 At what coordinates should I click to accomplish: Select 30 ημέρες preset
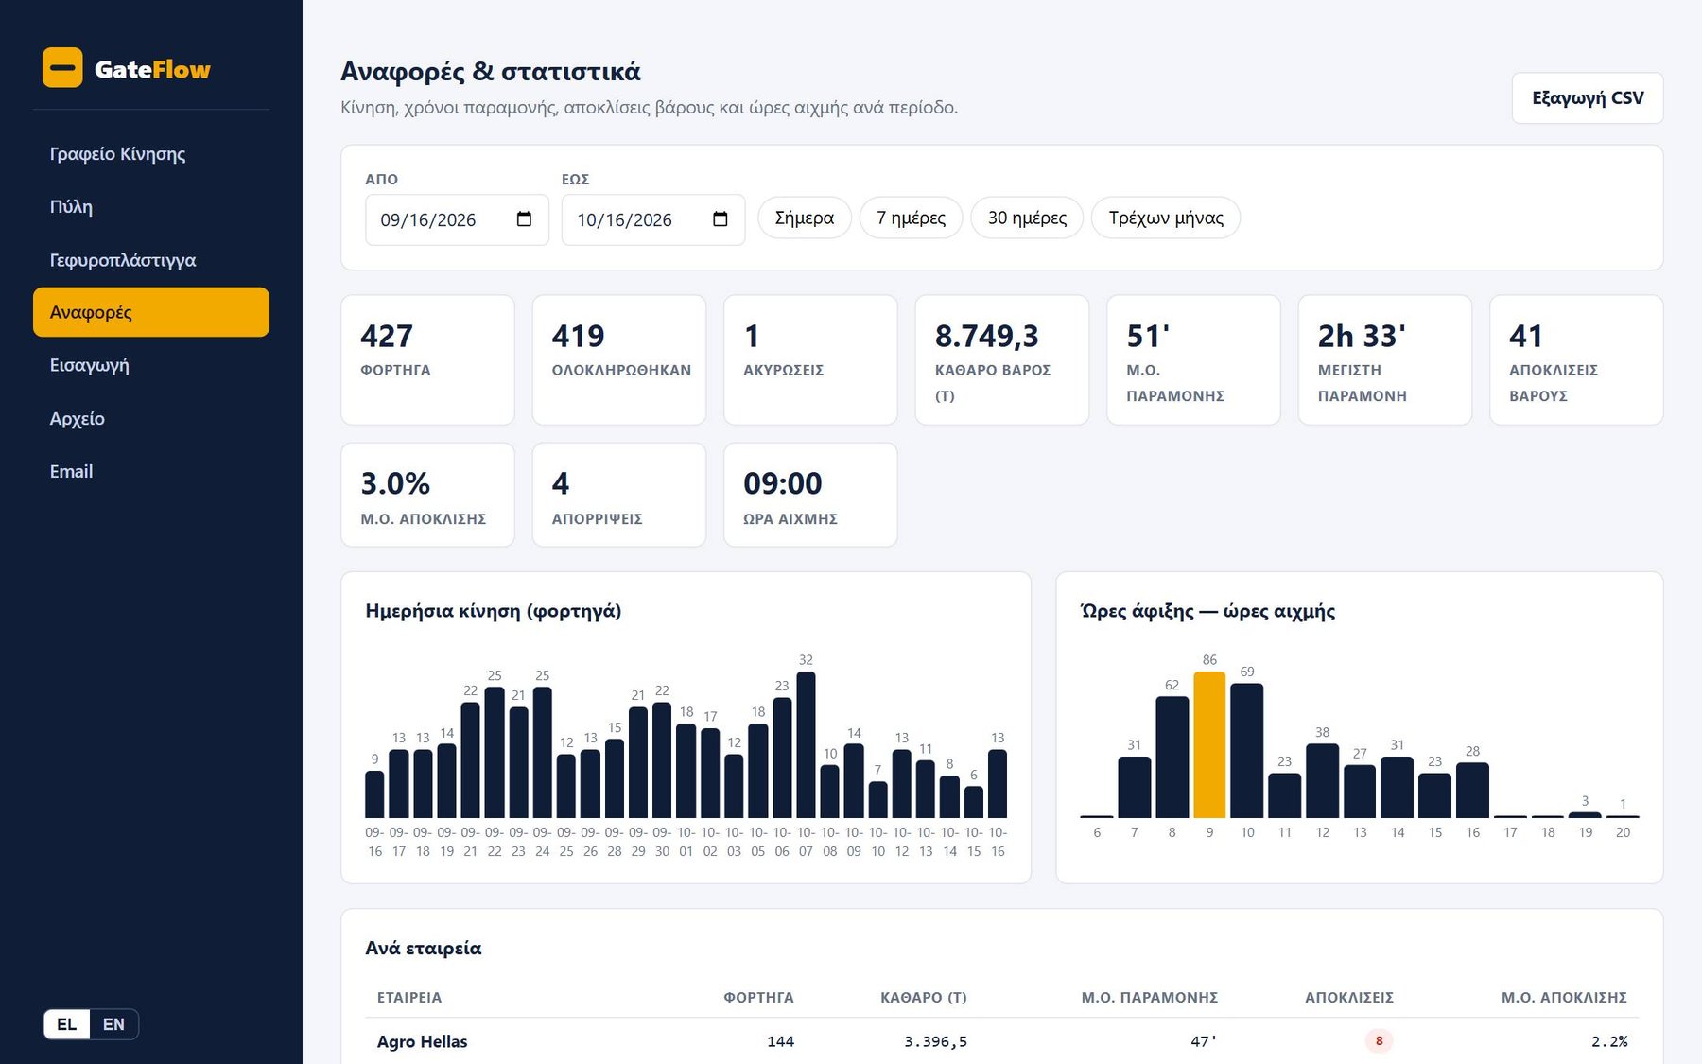tap(1027, 218)
